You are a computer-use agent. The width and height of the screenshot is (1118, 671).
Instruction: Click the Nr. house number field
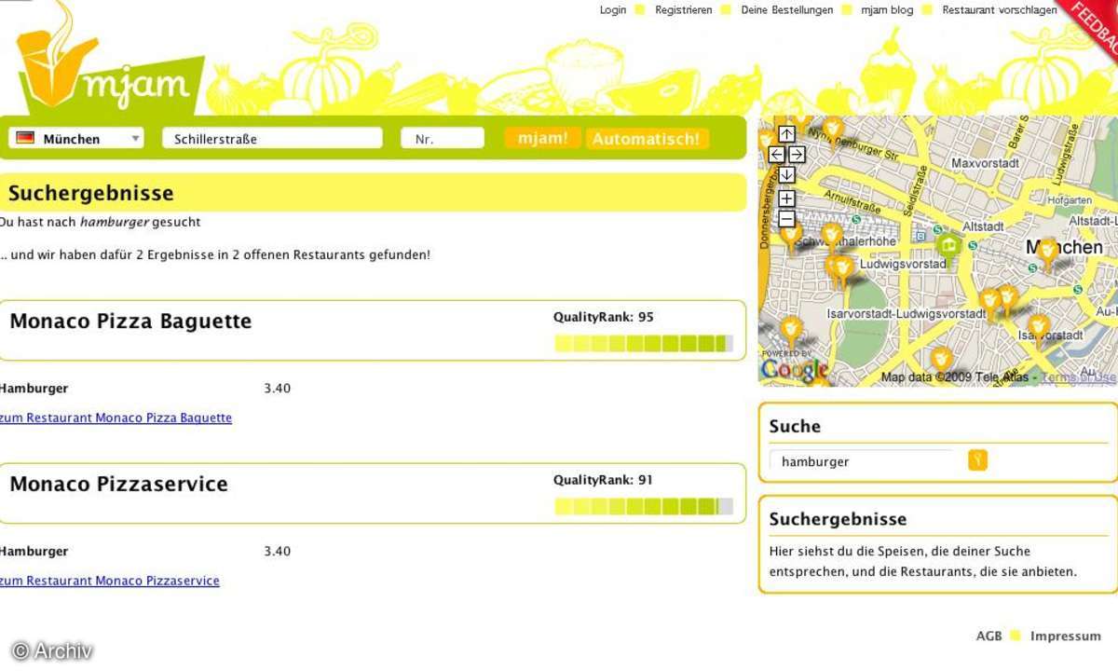443,138
